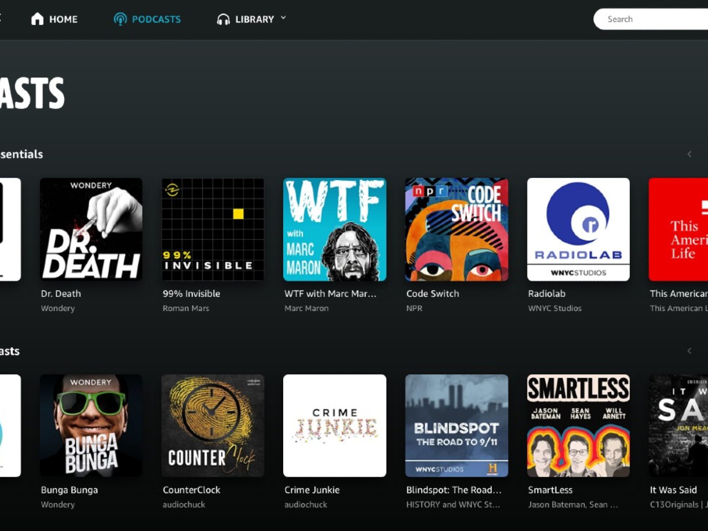Open SmartLess podcast artwork
The height and width of the screenshot is (531, 708).
click(578, 426)
